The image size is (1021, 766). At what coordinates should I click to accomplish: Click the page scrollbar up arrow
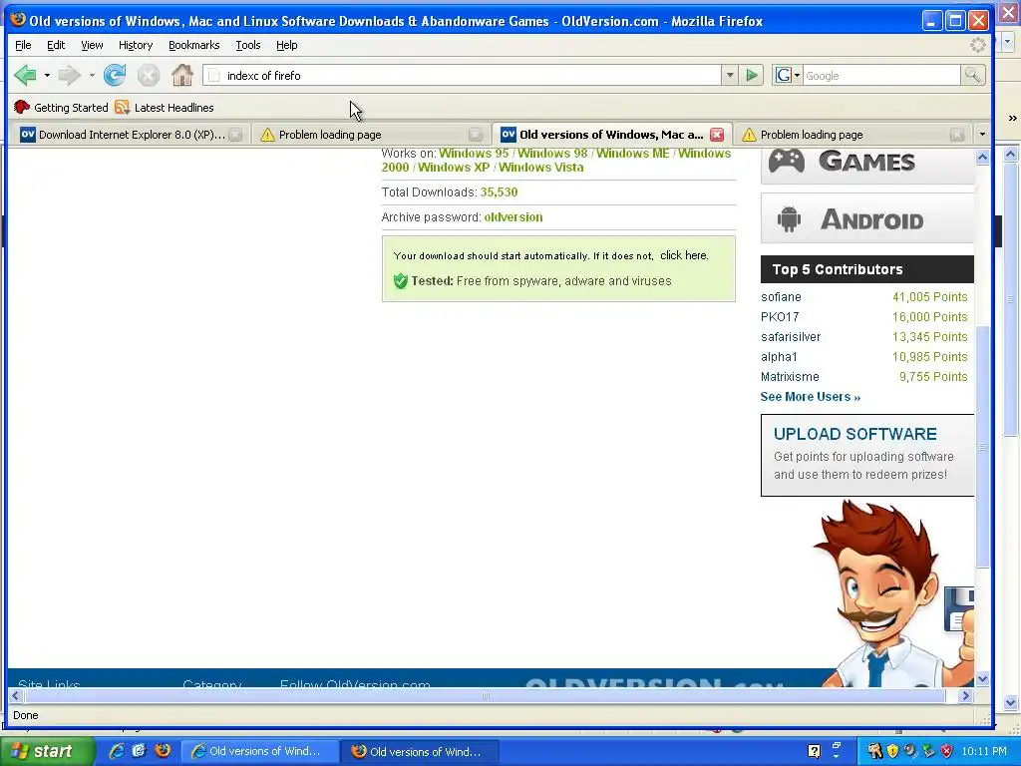pos(982,157)
